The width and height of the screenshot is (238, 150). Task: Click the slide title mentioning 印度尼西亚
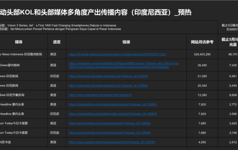(x=96, y=12)
